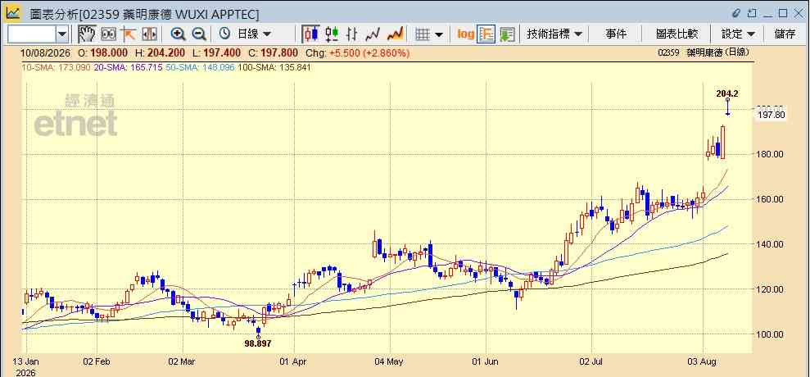Click the date 10/08/2026 in data bar
Image resolution: width=810 pixels, height=377 pixels.
tap(46, 52)
